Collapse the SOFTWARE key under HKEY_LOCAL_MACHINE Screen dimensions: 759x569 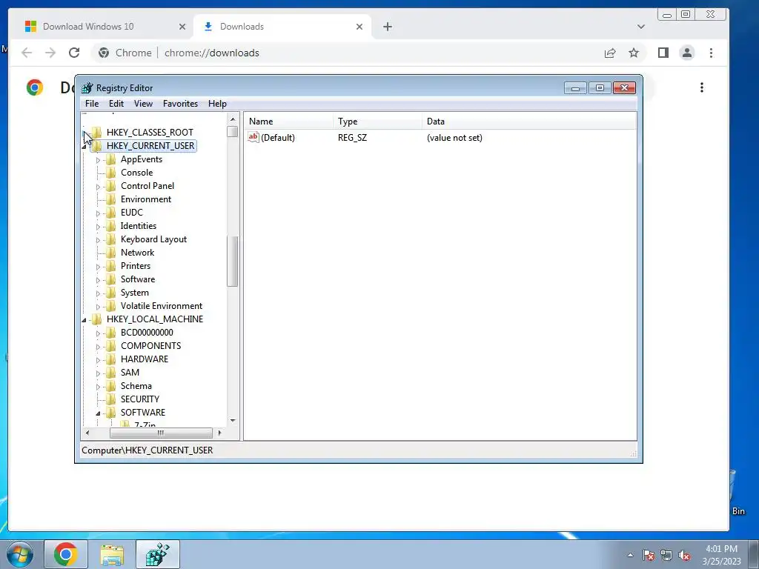pyautogui.click(x=98, y=413)
